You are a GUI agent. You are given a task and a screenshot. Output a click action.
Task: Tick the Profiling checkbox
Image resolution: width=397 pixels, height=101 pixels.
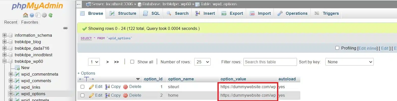337,48
